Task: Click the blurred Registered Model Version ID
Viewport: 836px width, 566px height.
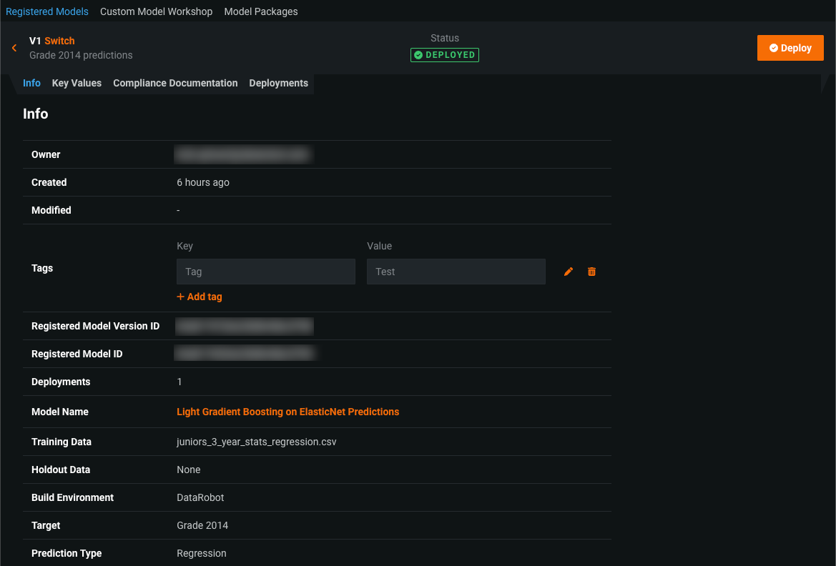Action: pos(245,326)
